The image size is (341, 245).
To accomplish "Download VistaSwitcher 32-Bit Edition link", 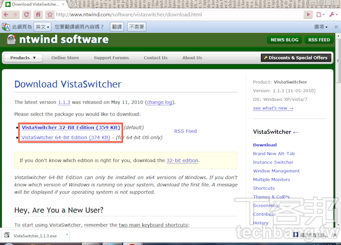I will pyautogui.click(x=71, y=128).
